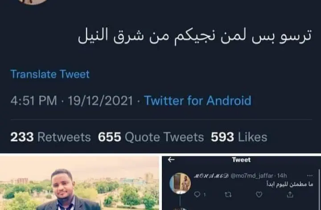
Task: Tap the retweet icon under mo7md_jaffar's tweet
Action: (x=228, y=194)
